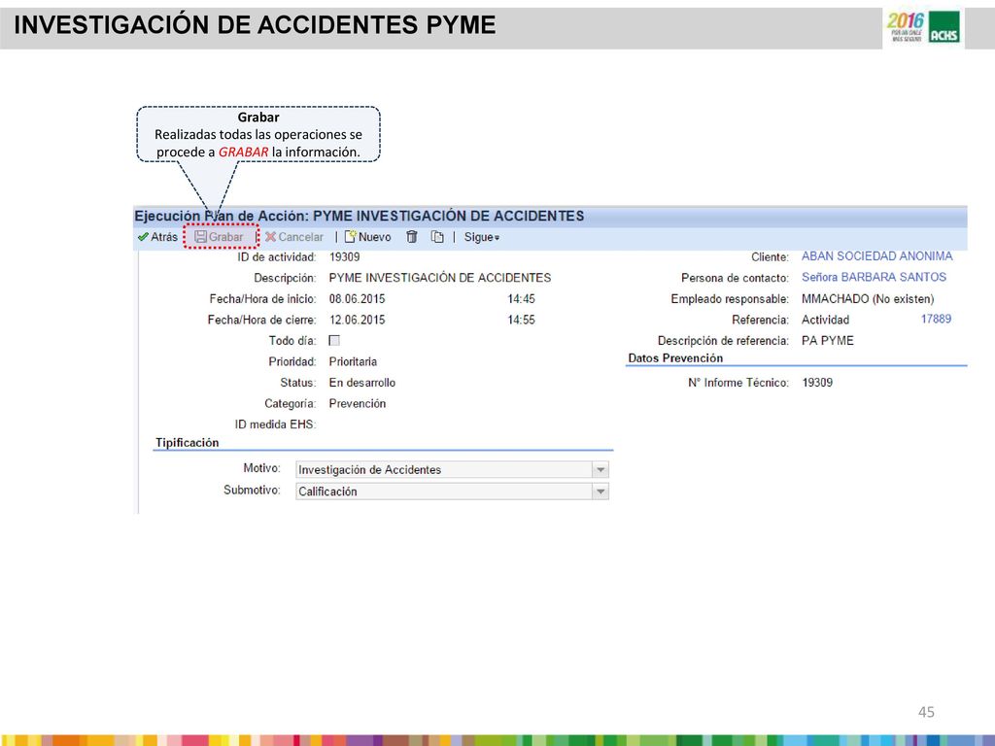Toggle the Todo día checkbox
Image resolution: width=995 pixels, height=746 pixels.
pos(334,341)
